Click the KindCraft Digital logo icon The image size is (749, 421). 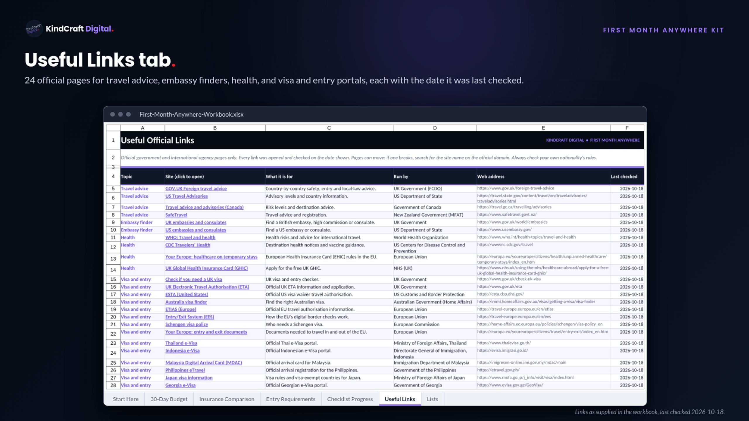pos(34,29)
